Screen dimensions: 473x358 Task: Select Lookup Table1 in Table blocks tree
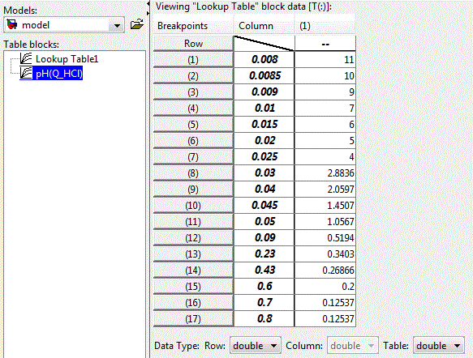pyautogui.click(x=67, y=59)
